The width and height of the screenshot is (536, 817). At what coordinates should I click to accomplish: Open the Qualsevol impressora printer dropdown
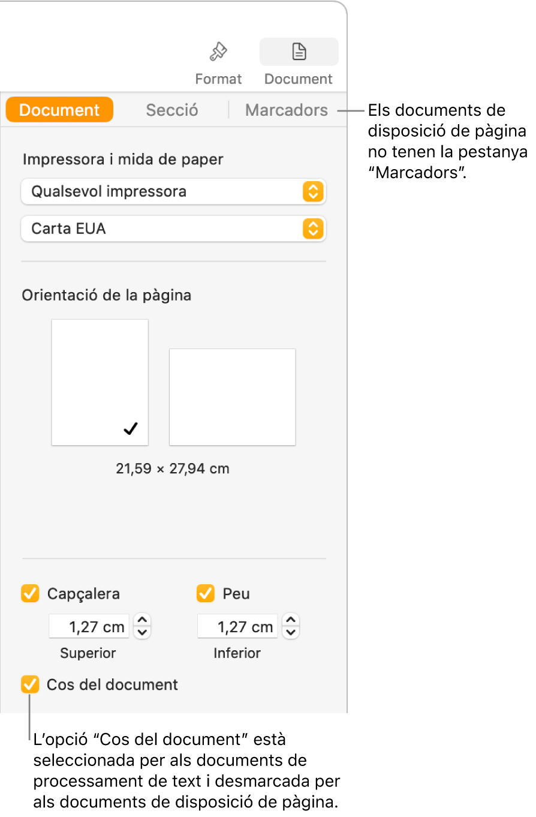click(173, 192)
